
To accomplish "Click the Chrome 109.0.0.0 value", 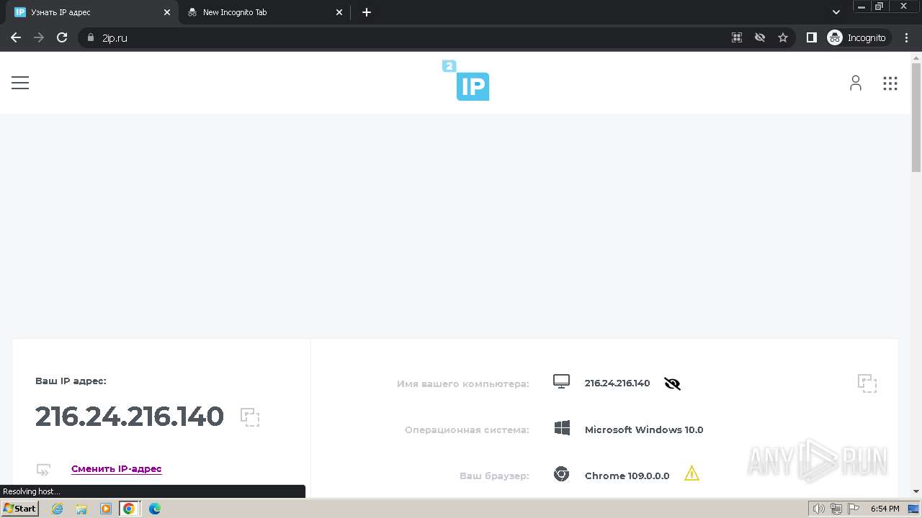I will tap(627, 476).
